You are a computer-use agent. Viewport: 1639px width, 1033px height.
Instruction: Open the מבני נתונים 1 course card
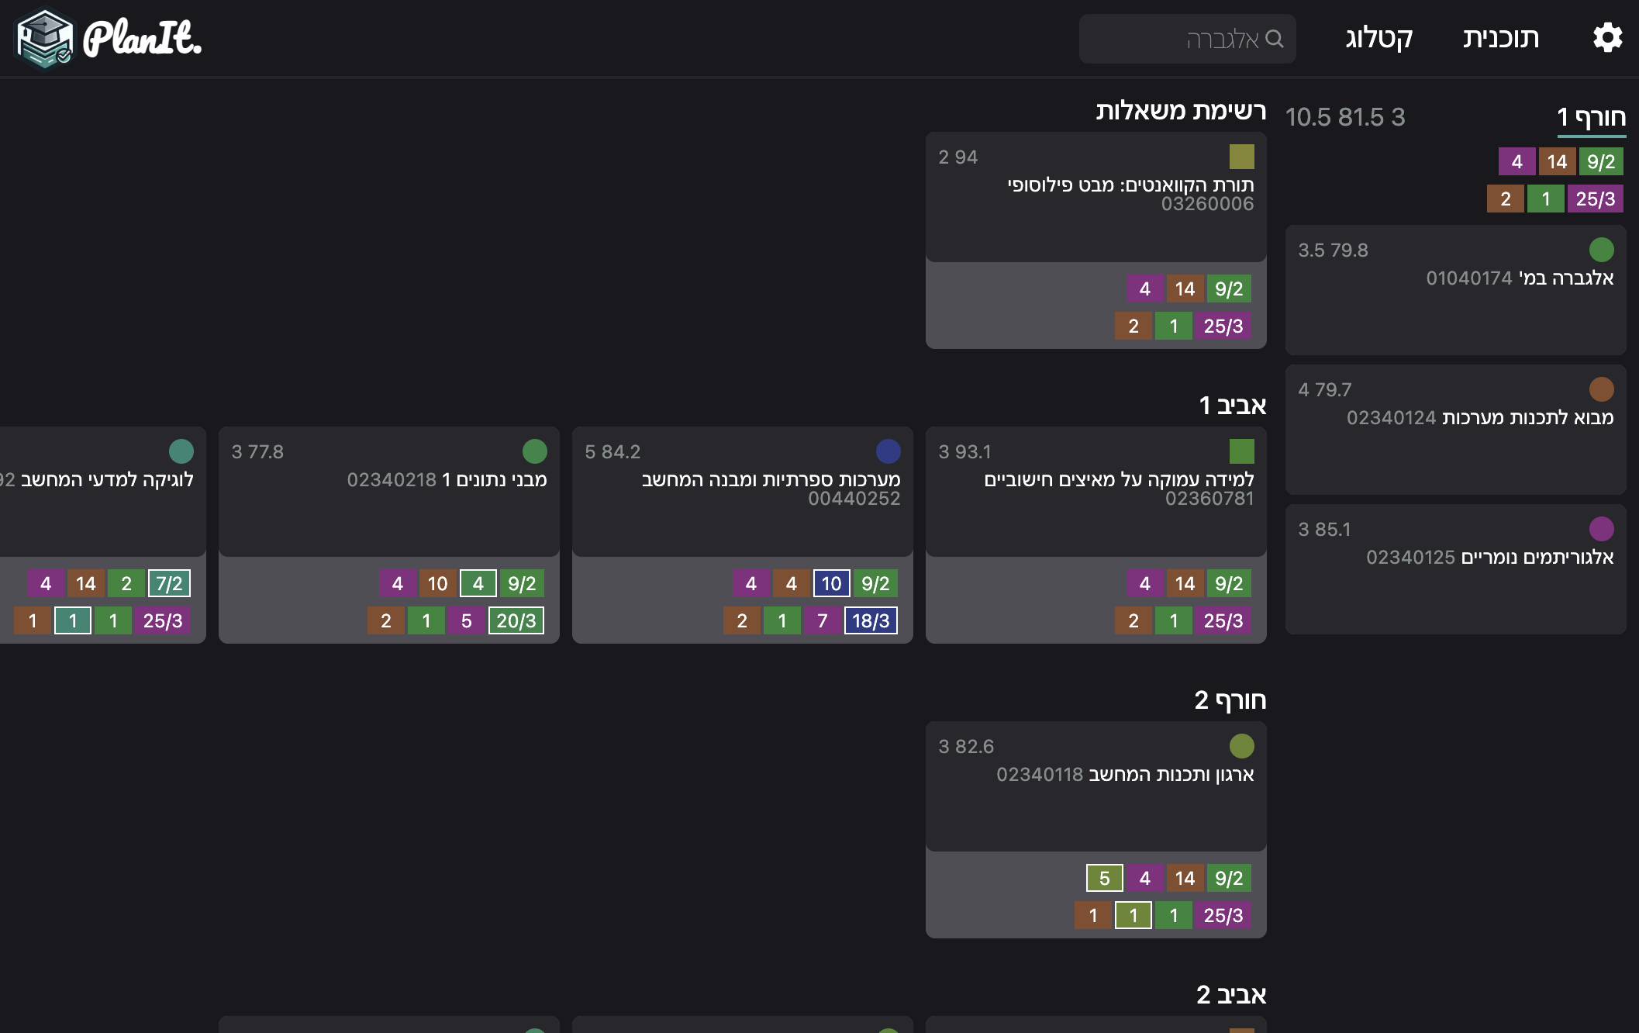(388, 492)
